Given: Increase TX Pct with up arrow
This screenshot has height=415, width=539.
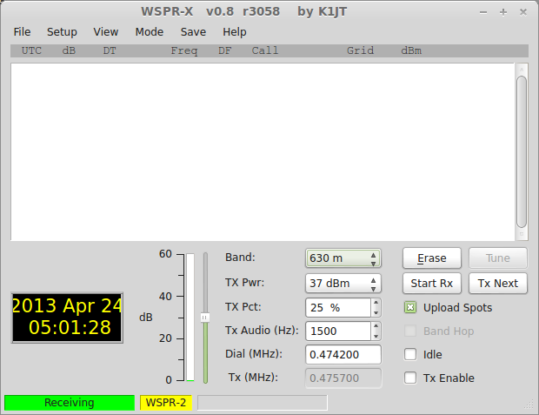Looking at the screenshot, I should (x=376, y=303).
